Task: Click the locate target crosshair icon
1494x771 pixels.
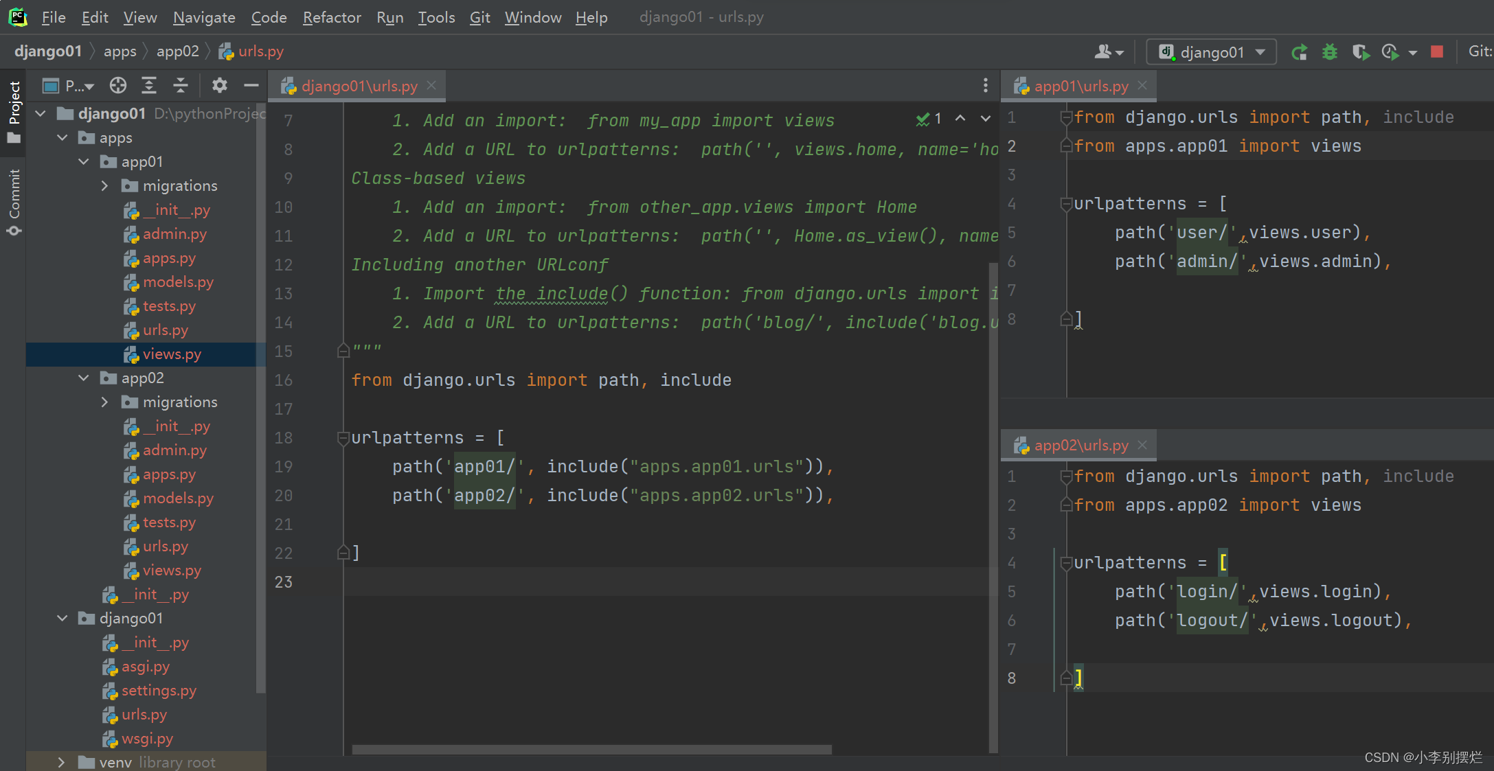Action: pyautogui.click(x=118, y=86)
